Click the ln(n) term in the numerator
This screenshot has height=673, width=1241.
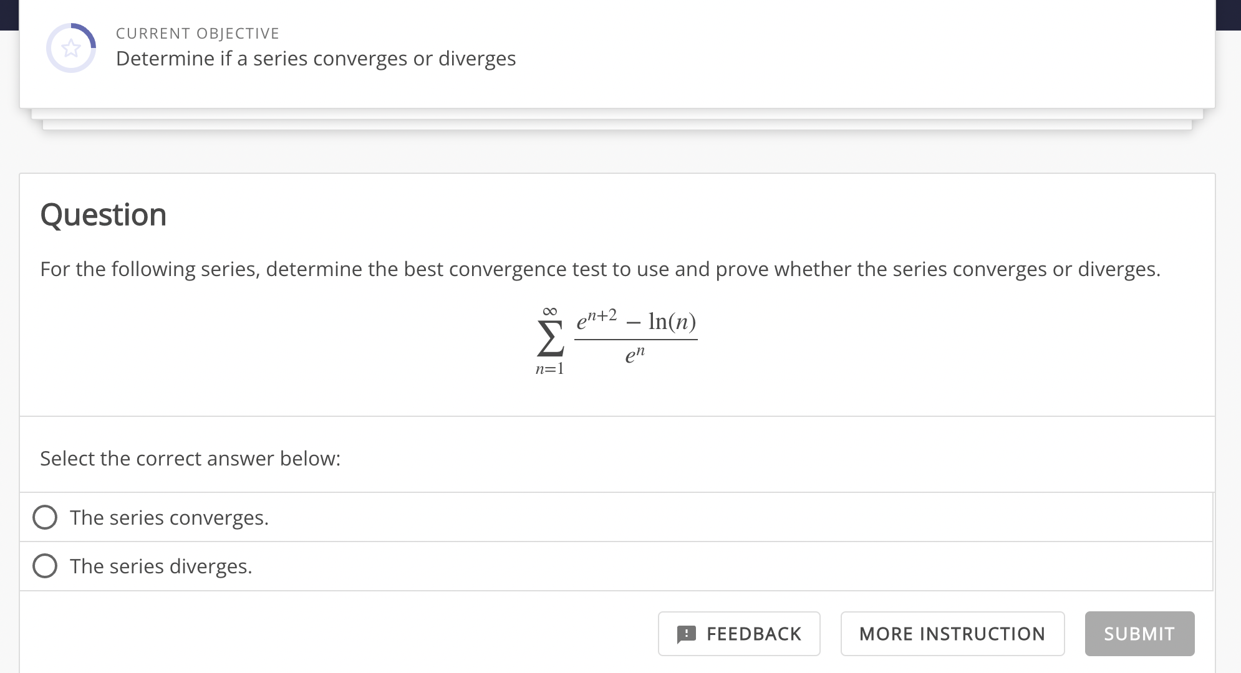coord(672,321)
